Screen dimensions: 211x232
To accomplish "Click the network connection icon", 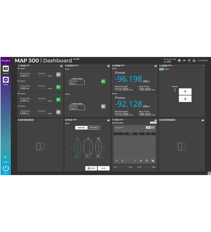I will tap(194, 61).
